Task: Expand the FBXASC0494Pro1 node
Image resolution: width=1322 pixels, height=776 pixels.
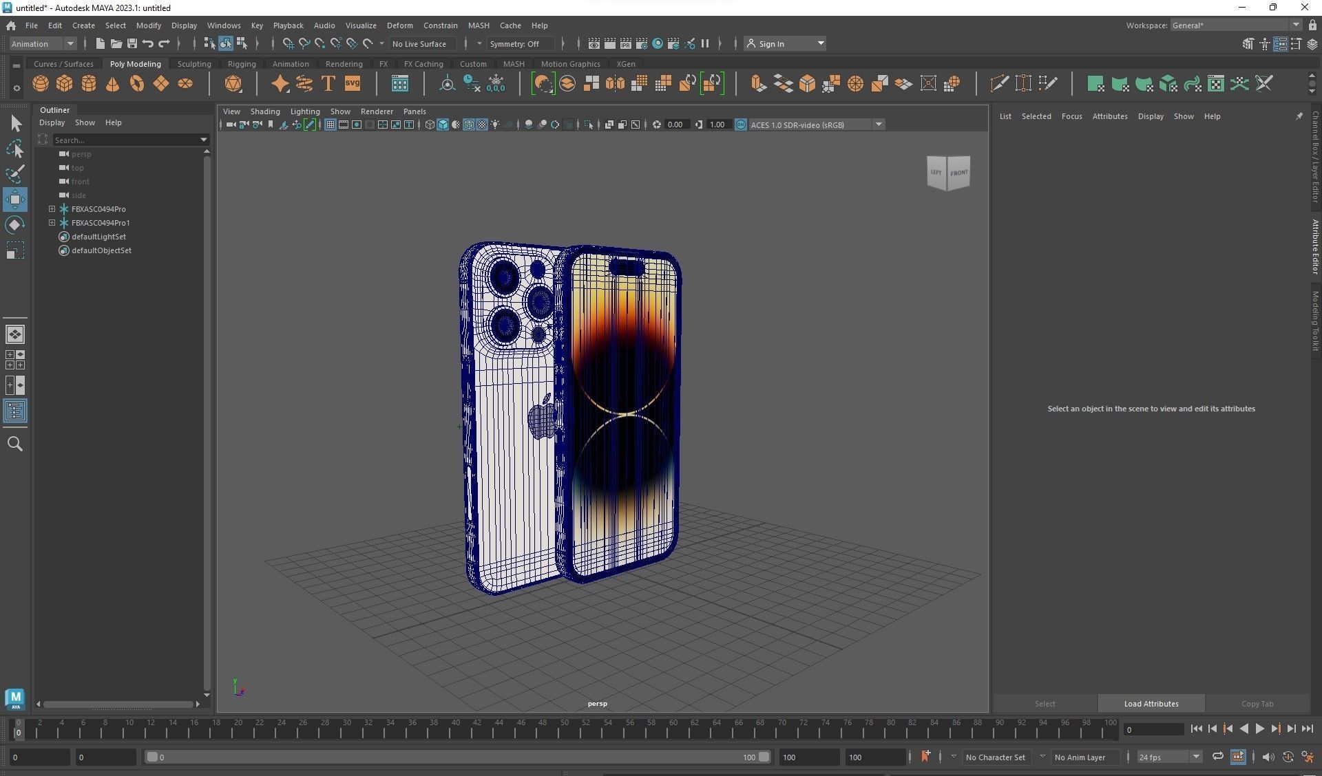Action: (52, 222)
